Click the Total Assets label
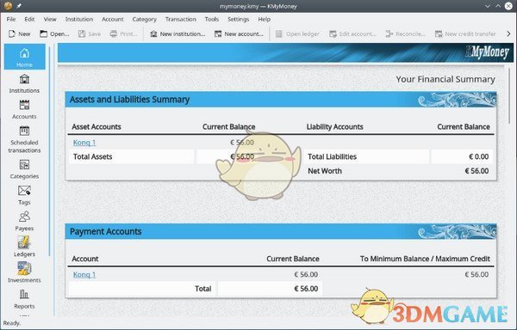The image size is (517, 330). pos(93,156)
